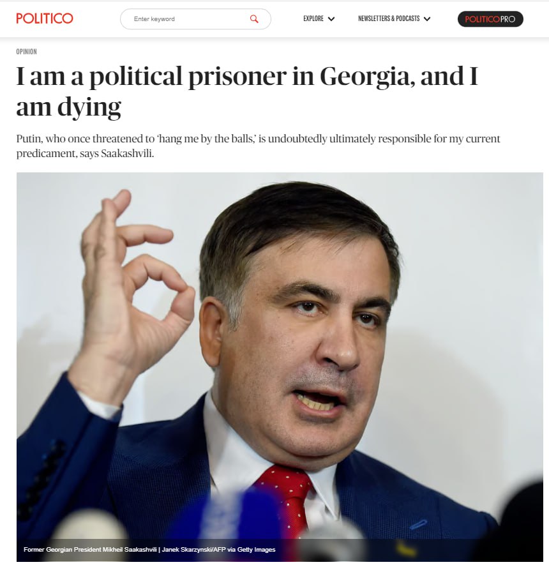Focus the Enter keyword search field
The width and height of the screenshot is (549, 567).
195,19
